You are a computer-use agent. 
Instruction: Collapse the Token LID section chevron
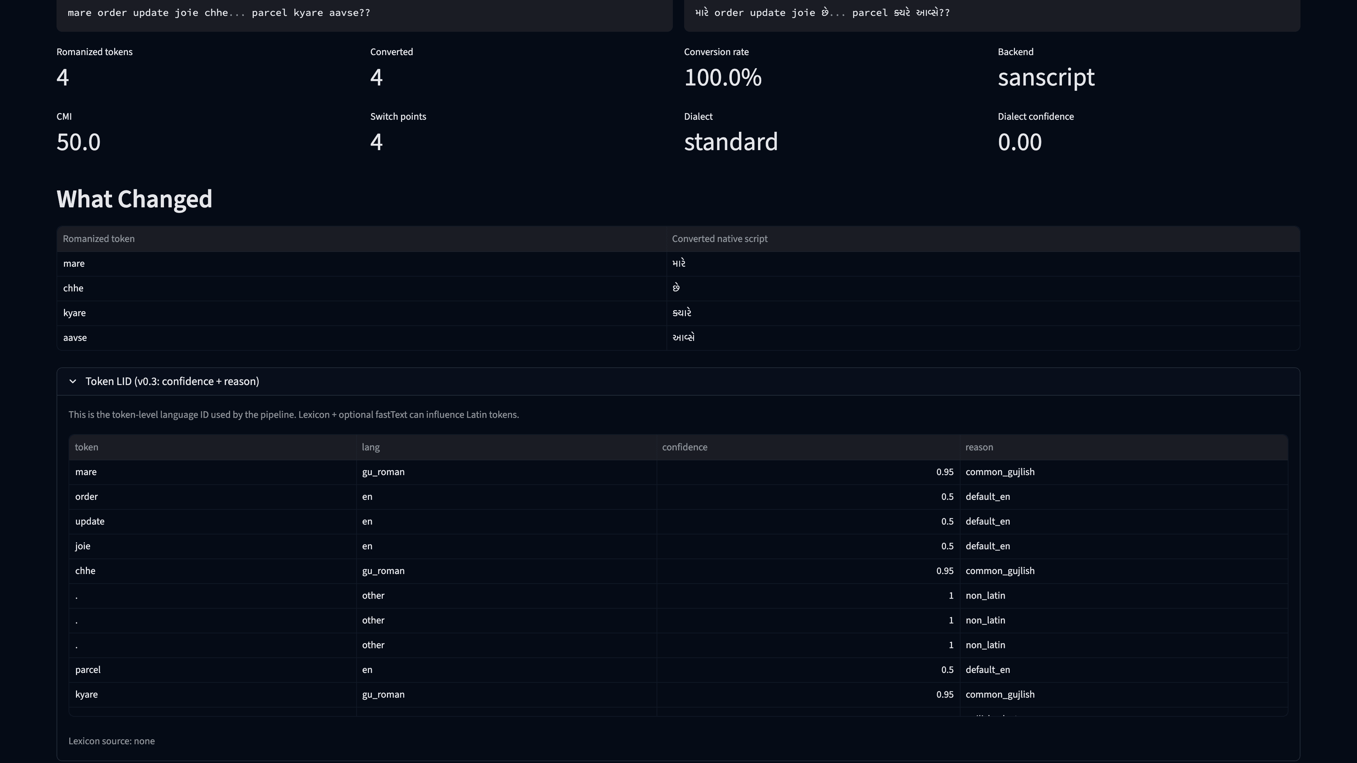tap(73, 381)
